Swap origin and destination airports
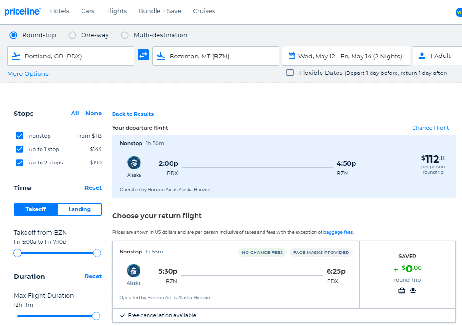The width and height of the screenshot is (462, 326). pos(143,55)
